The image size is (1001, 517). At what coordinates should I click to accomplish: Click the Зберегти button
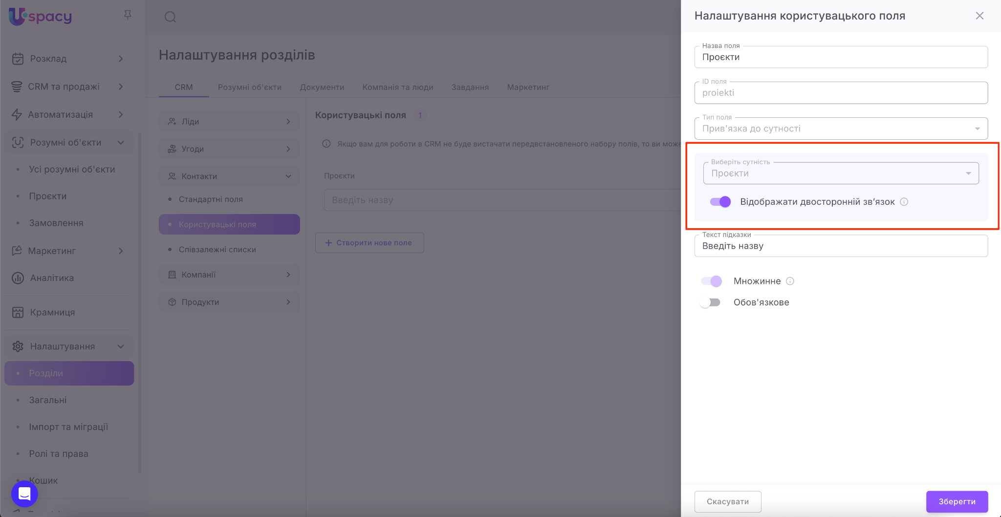[x=957, y=501]
